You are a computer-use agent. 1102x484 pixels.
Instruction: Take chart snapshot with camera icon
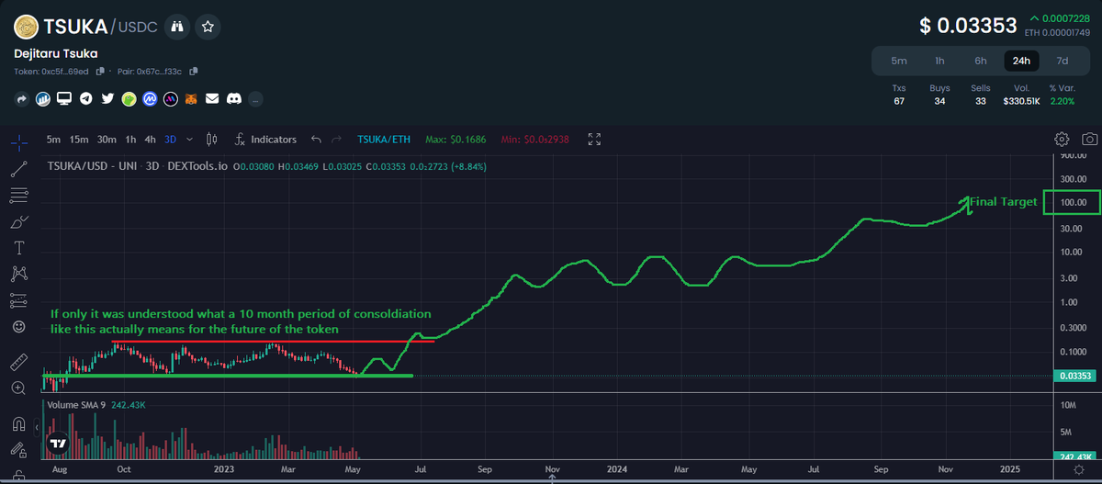tap(1089, 140)
